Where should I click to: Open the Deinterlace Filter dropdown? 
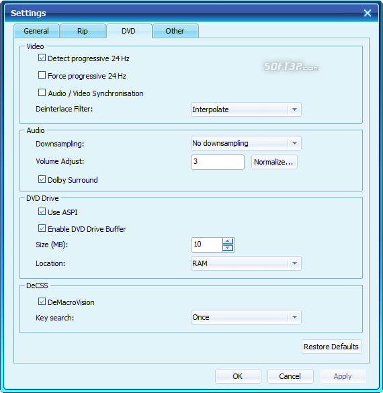coord(246,110)
